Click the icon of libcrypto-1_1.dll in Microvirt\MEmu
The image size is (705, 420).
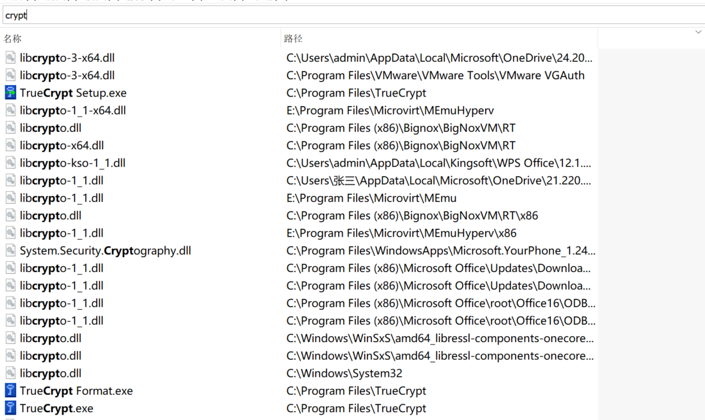(x=10, y=198)
